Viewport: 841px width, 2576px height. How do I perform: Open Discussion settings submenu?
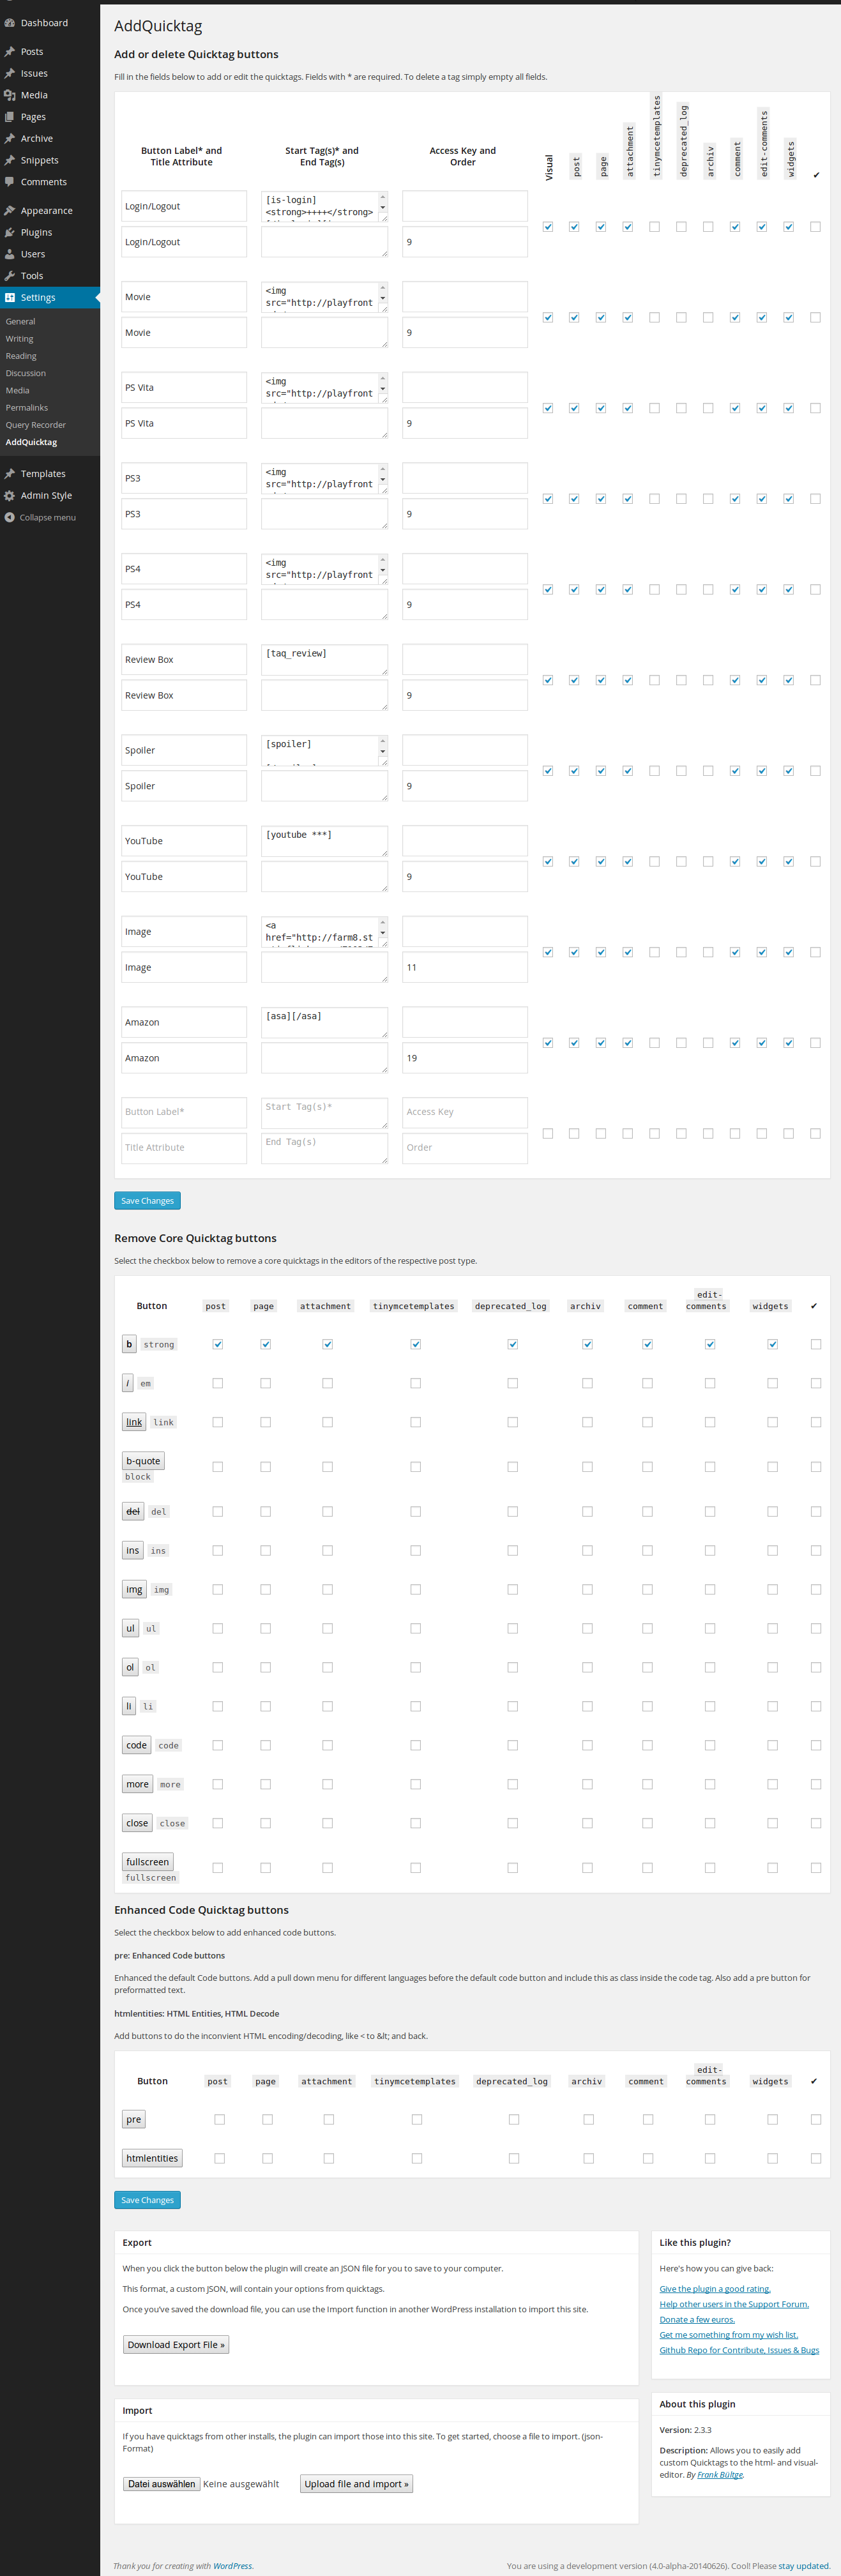[x=26, y=373]
